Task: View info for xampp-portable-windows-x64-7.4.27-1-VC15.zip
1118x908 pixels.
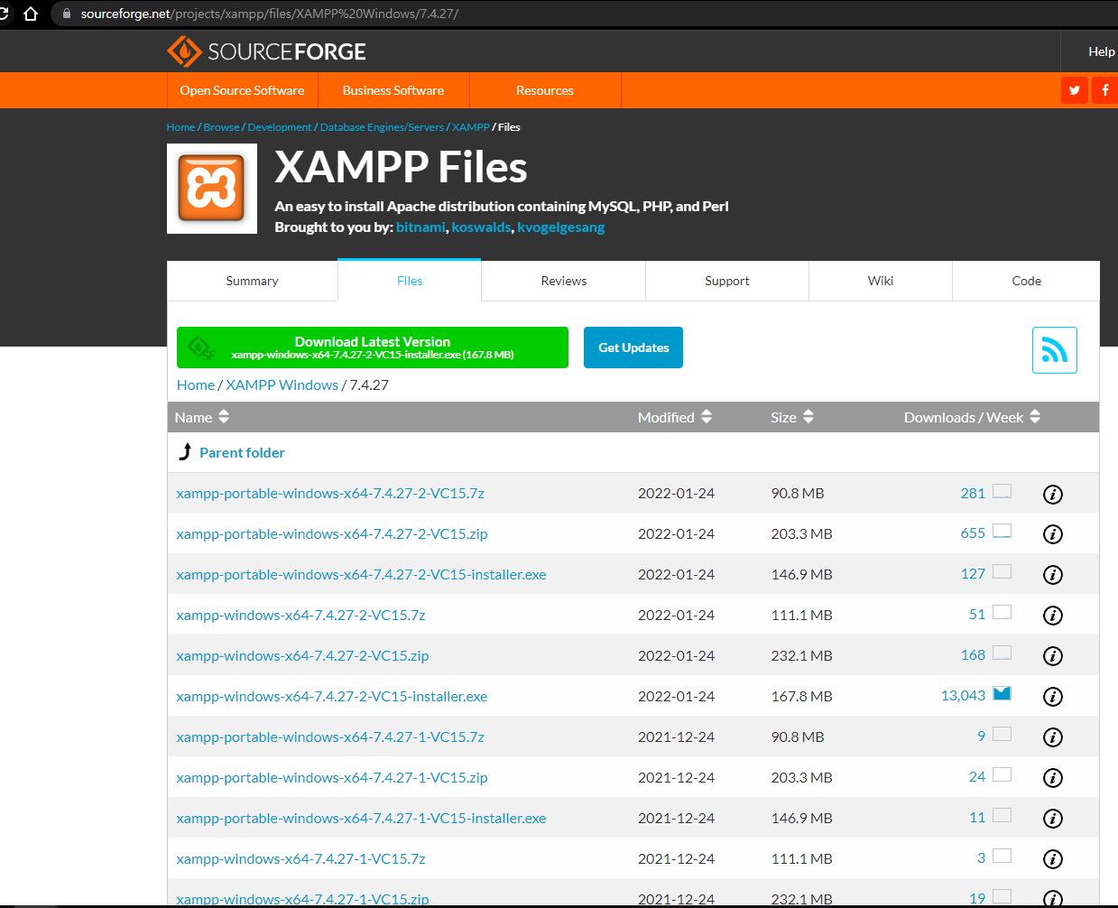Action: [x=1052, y=777]
